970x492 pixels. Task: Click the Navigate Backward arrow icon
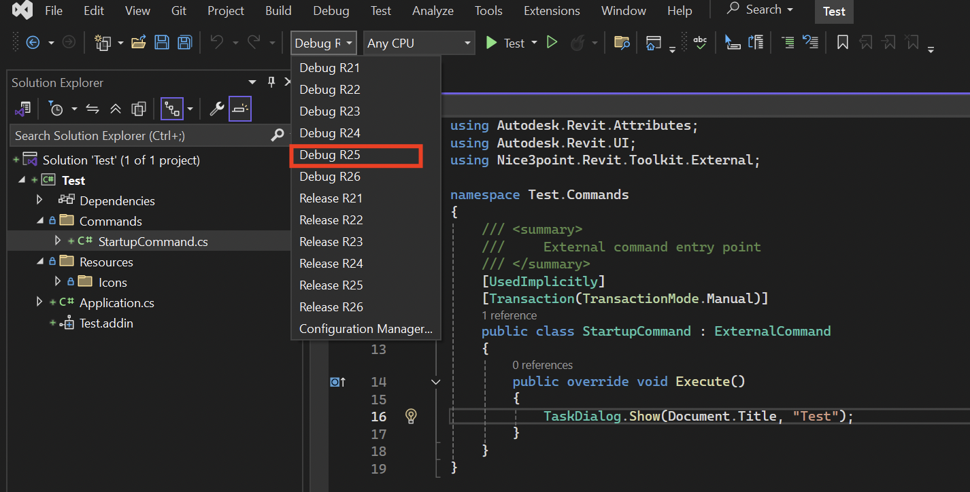tap(33, 43)
